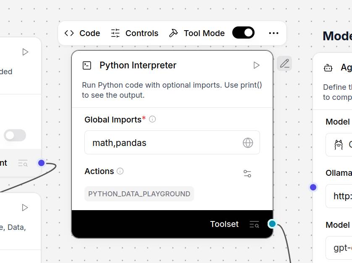This screenshot has height=263, width=352.
Task: Click the blue output handle on left node
Action: pos(41,163)
